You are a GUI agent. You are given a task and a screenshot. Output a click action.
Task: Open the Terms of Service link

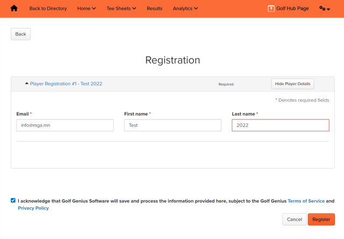coord(306,201)
